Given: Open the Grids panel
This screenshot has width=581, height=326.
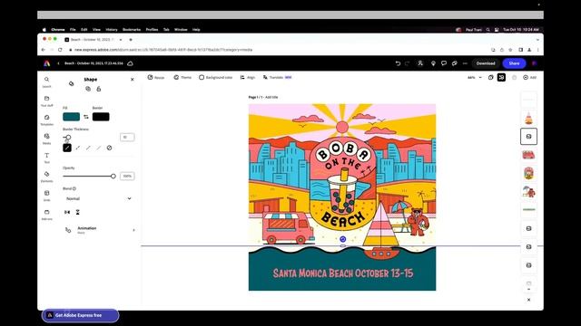Looking at the screenshot, I should click(46, 196).
